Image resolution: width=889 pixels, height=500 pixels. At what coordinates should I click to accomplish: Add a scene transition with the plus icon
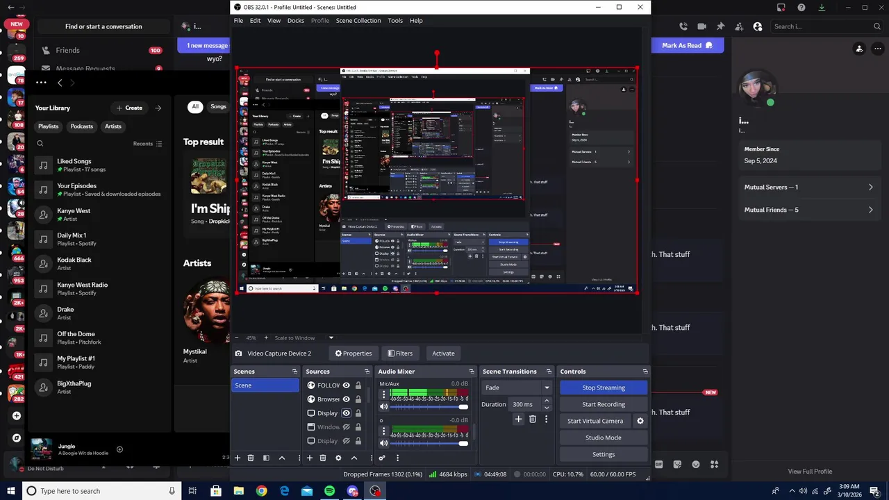click(518, 419)
